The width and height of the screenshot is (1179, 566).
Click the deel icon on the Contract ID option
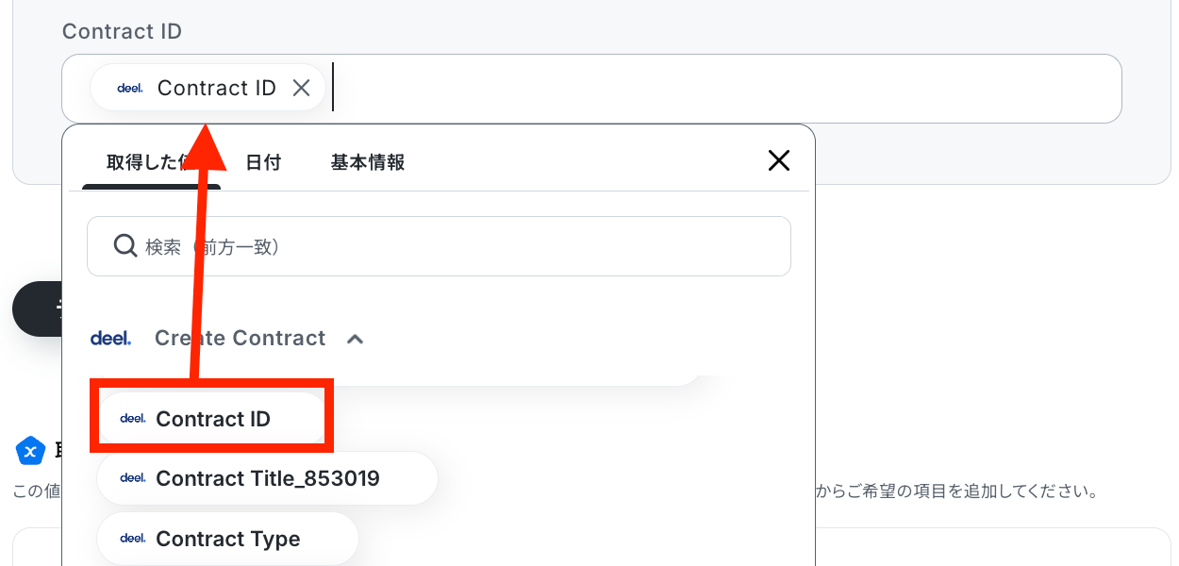[x=133, y=419]
